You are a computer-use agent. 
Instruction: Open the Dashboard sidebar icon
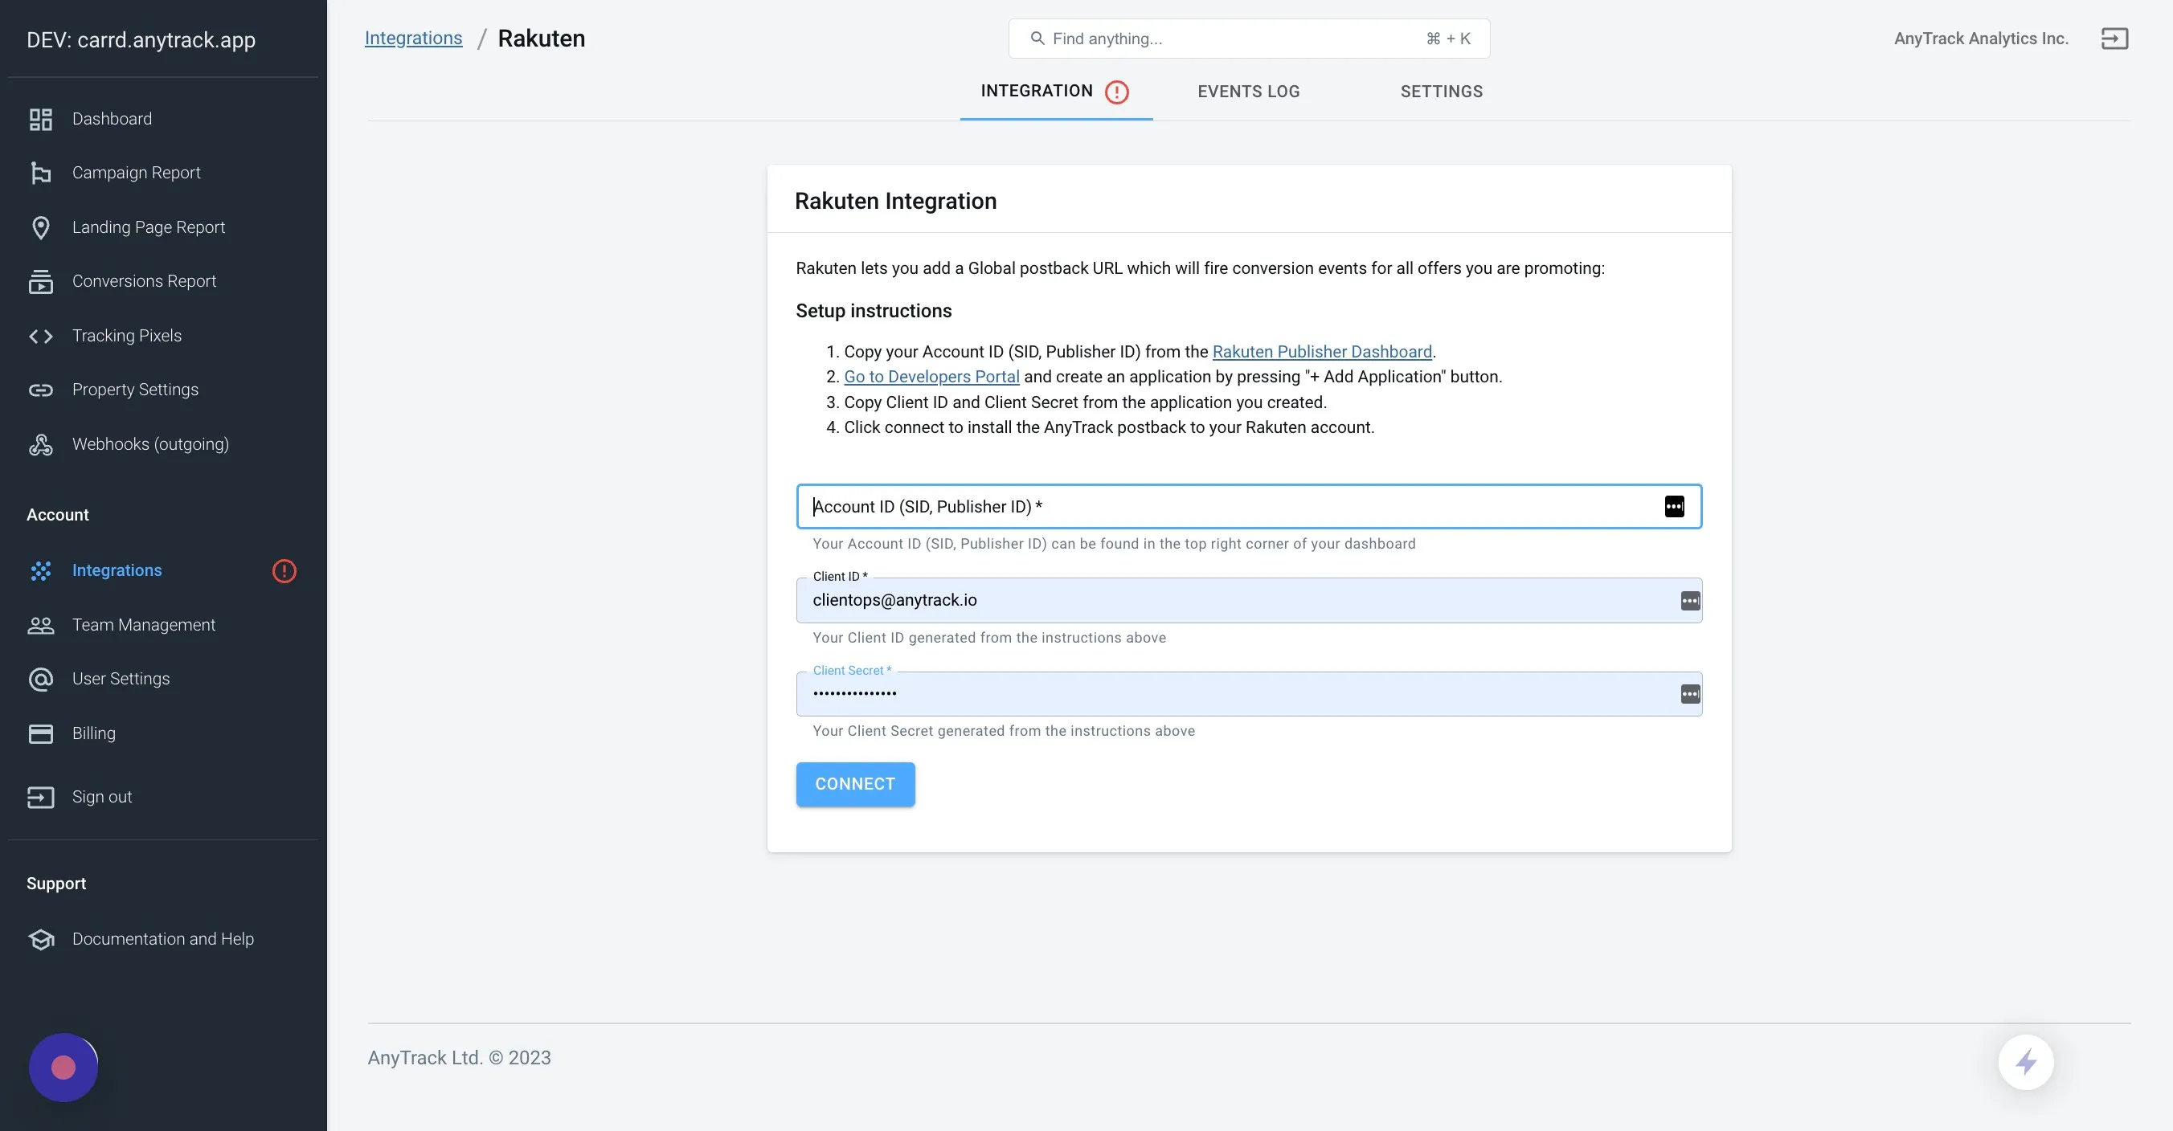pyautogui.click(x=40, y=119)
